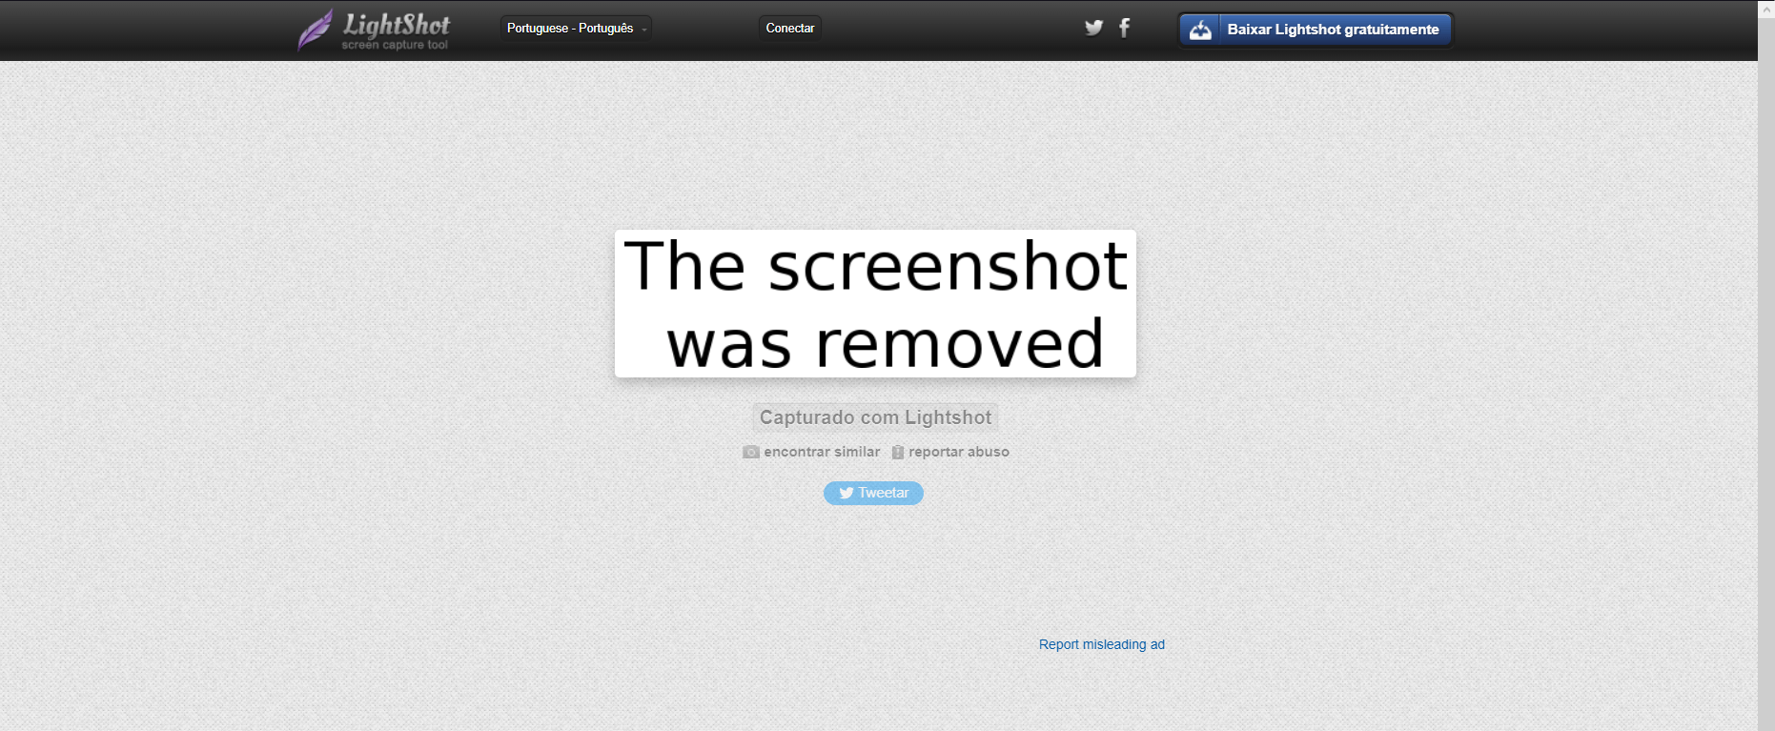1775x731 pixels.
Task: Click the LightShot feather logo
Action: point(316,30)
